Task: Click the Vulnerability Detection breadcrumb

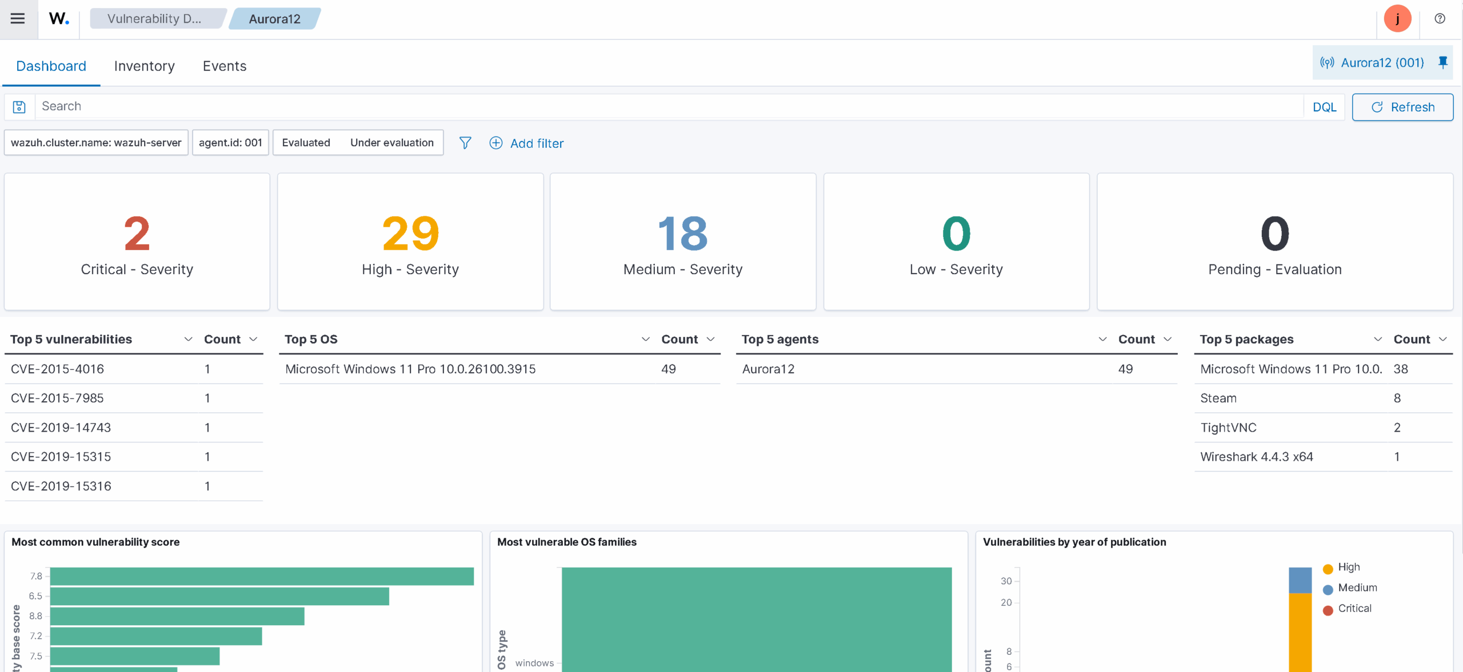Action: pyautogui.click(x=154, y=19)
